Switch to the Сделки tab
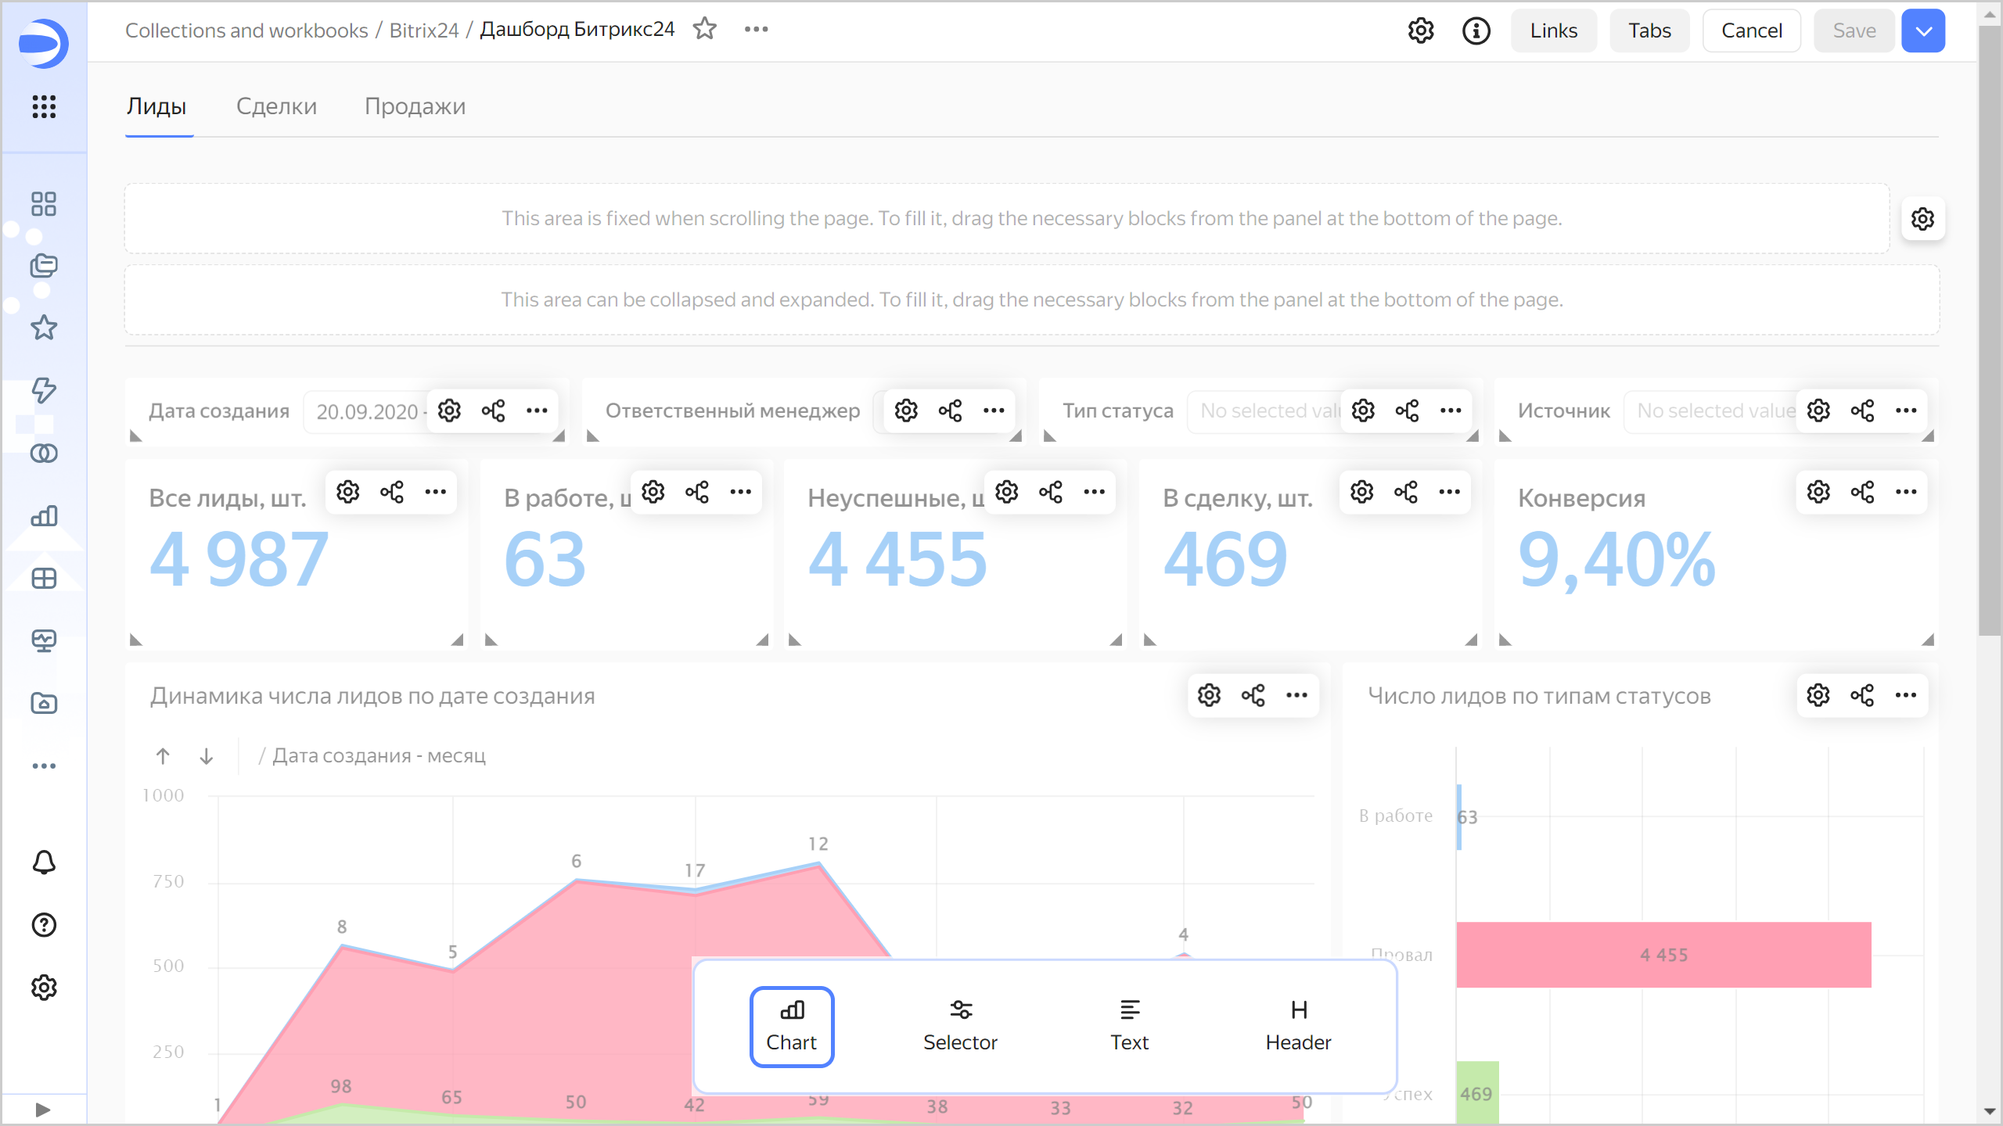This screenshot has width=2003, height=1126. (276, 106)
